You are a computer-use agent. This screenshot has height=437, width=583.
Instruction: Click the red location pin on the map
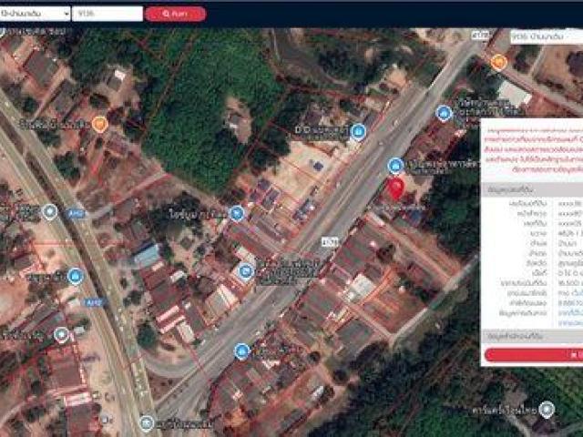[x=396, y=189]
